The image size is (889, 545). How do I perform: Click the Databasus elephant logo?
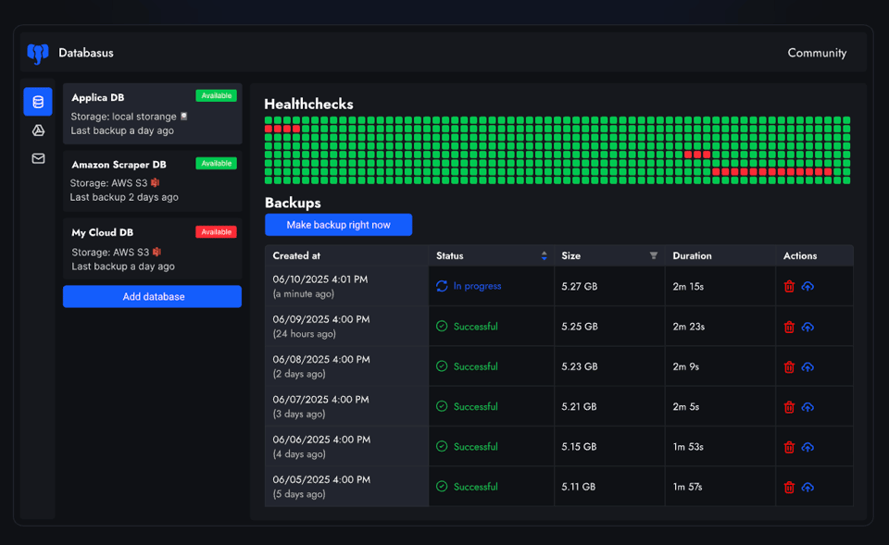pyautogui.click(x=36, y=52)
